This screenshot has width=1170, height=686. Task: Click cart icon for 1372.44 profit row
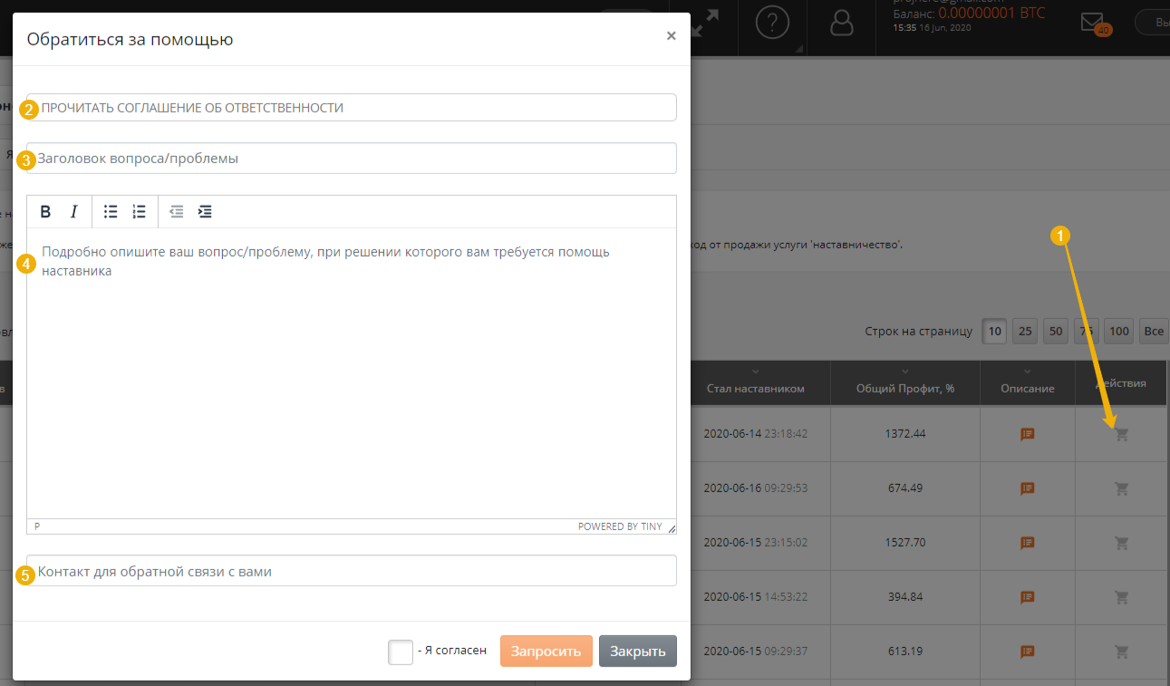coord(1121,434)
